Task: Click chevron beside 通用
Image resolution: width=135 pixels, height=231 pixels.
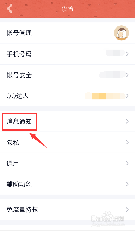Action: click(127, 163)
